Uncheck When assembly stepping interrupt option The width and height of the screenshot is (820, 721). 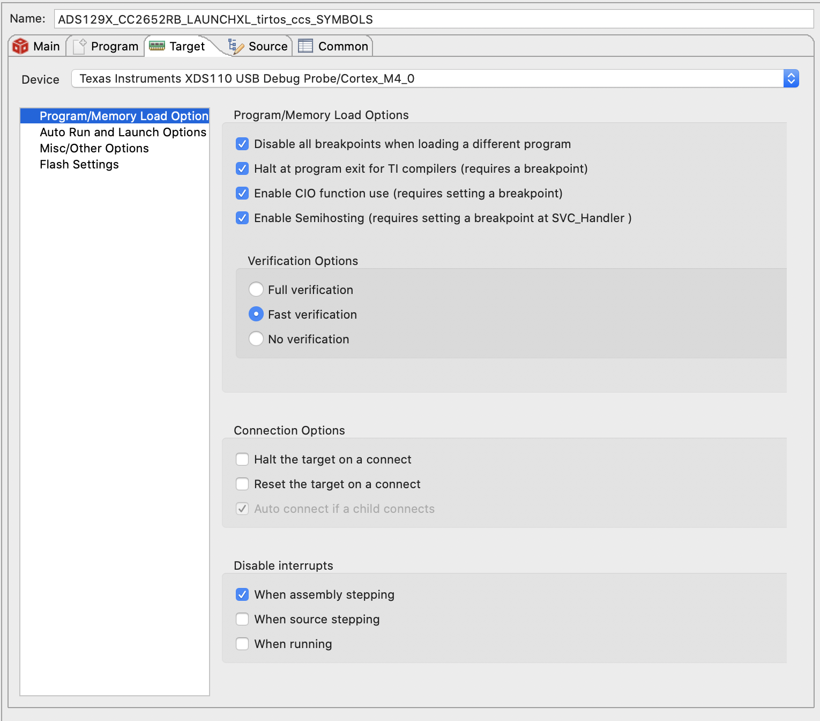tap(242, 594)
